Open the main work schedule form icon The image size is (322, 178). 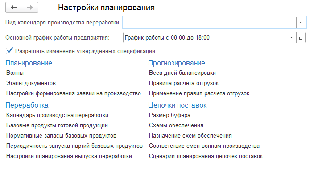click(x=301, y=38)
